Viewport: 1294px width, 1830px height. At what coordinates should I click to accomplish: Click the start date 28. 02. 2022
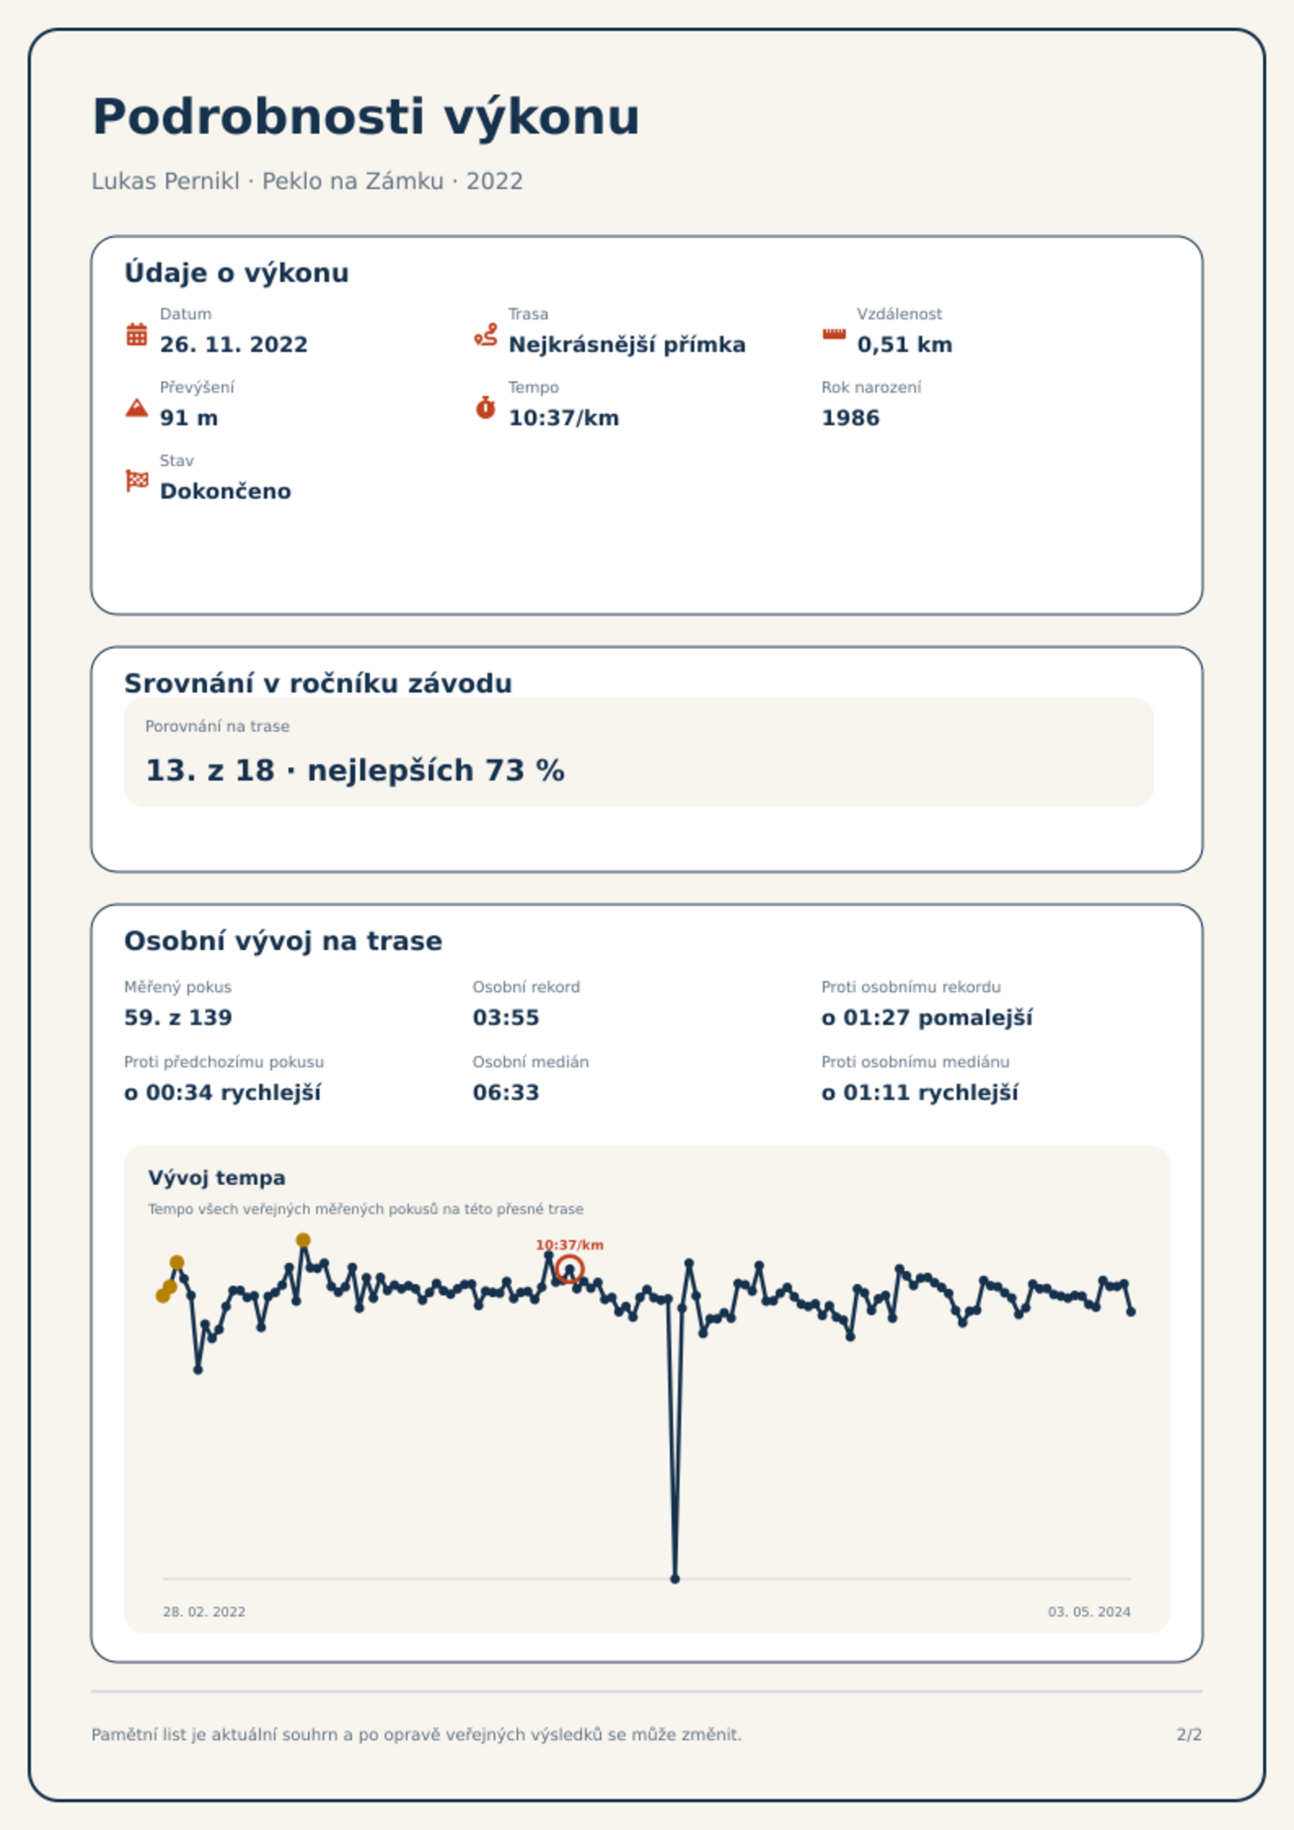(x=204, y=1612)
